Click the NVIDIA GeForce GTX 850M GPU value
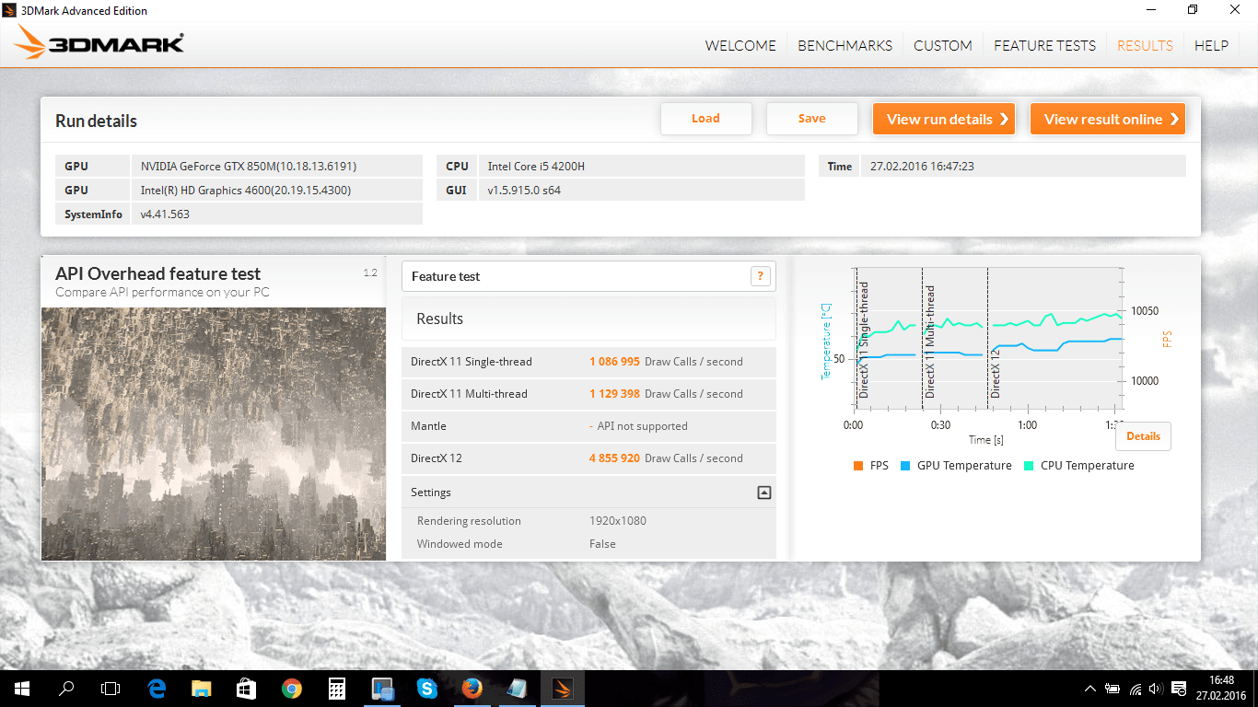 249,167
